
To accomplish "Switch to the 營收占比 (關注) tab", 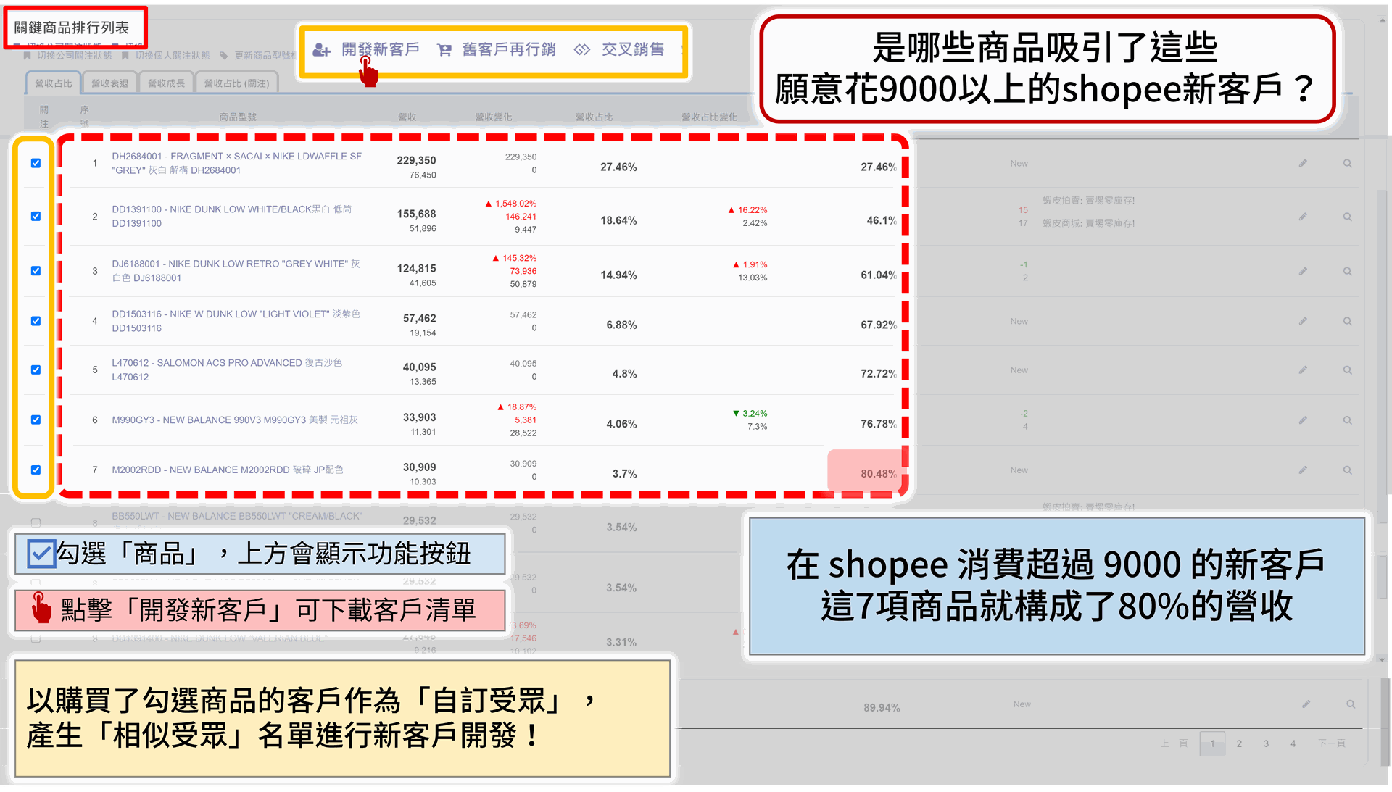I will pyautogui.click(x=236, y=83).
